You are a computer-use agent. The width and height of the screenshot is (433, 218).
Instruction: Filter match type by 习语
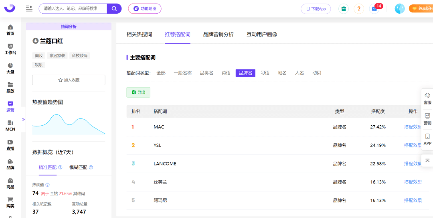point(265,73)
